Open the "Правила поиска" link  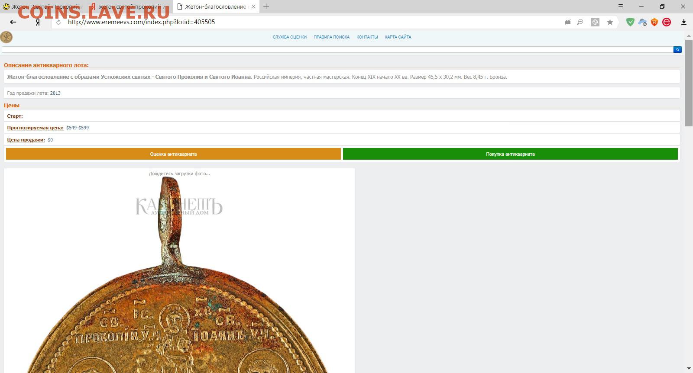[331, 37]
